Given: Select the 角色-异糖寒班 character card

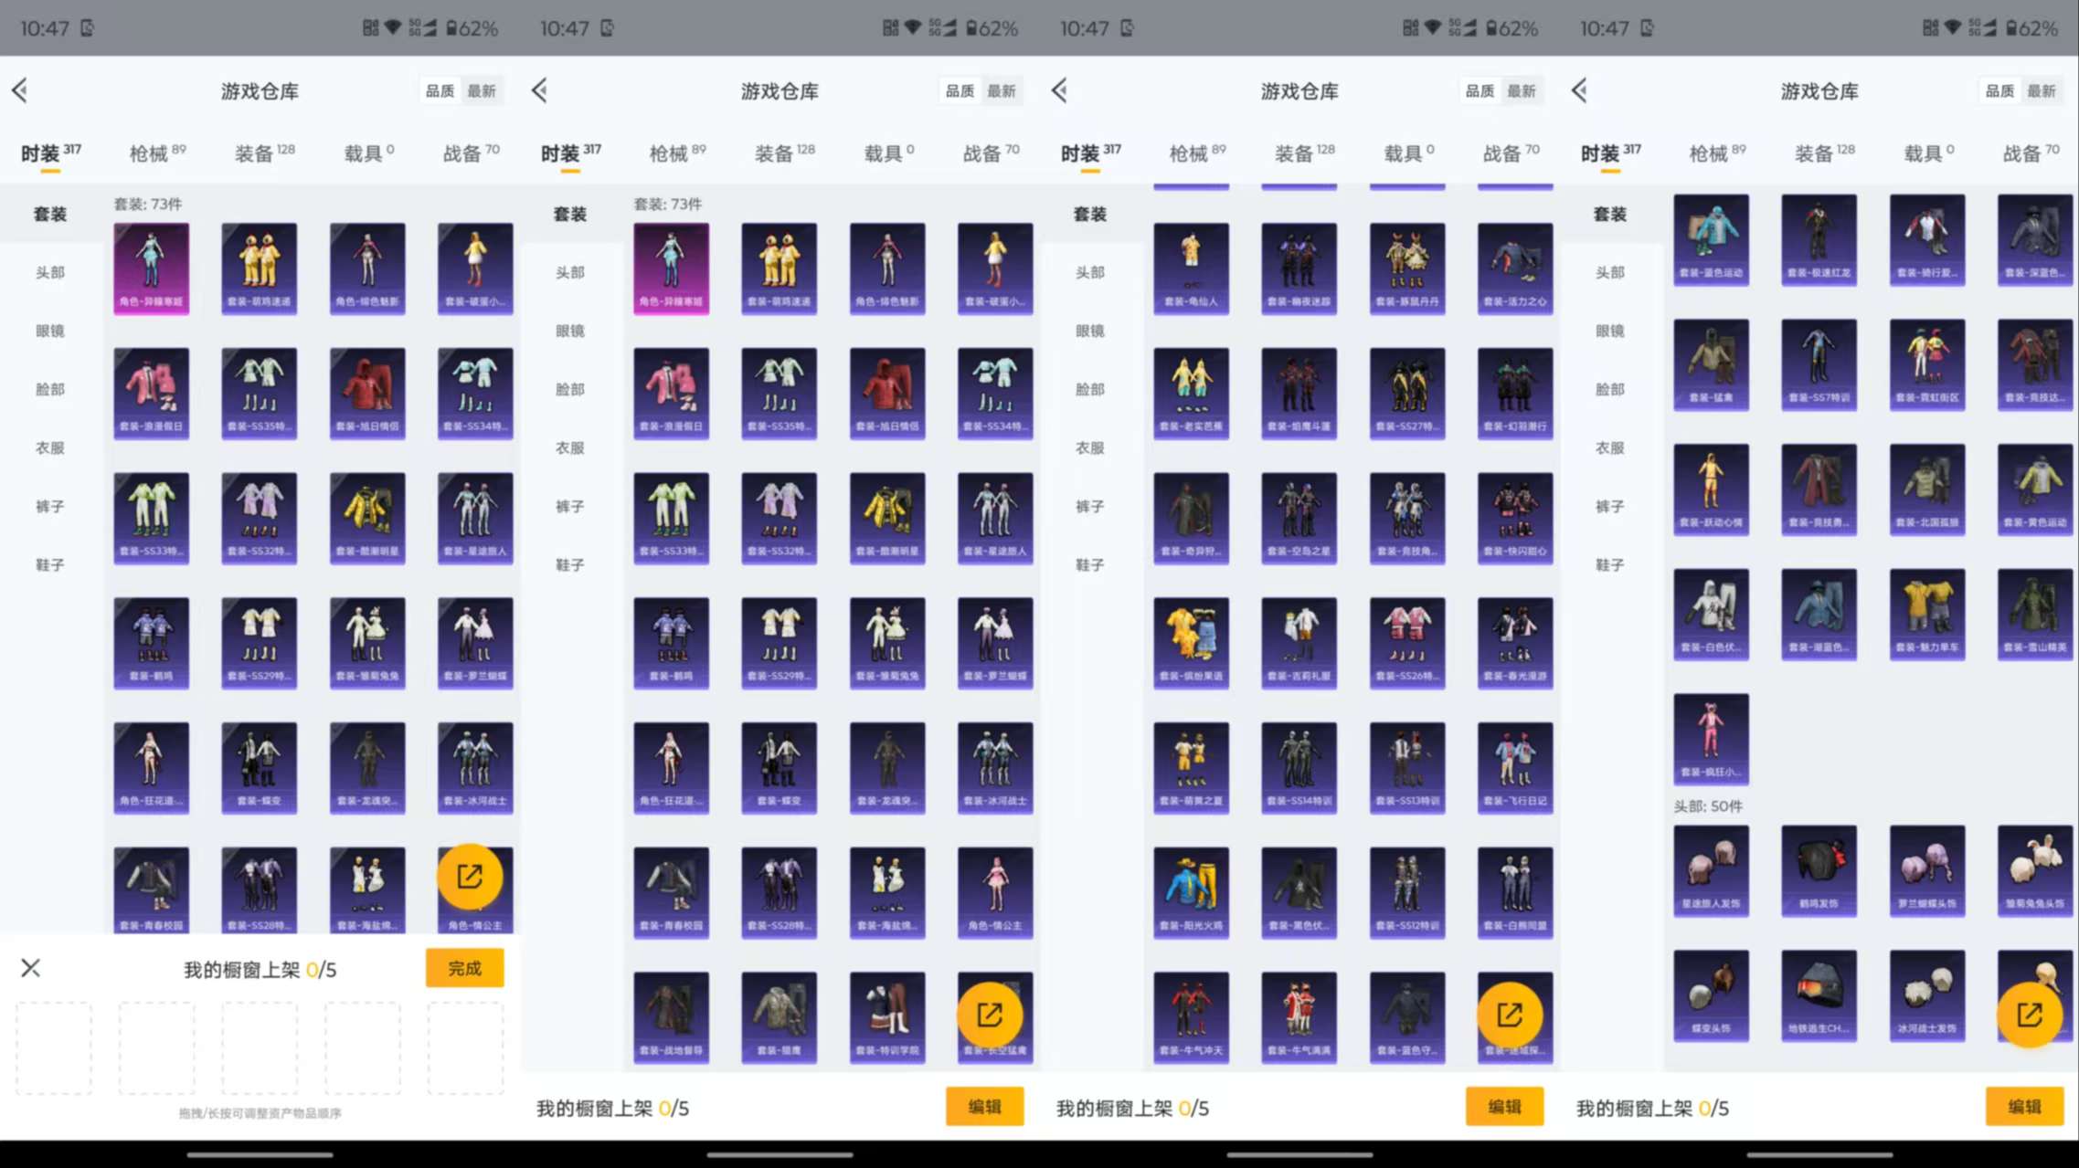Looking at the screenshot, I should (152, 268).
